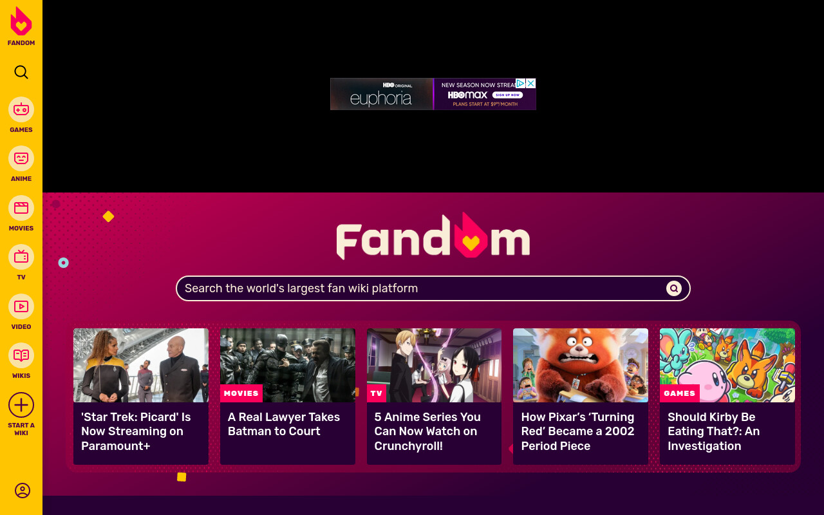Open the Wikis book icon

(x=21, y=355)
